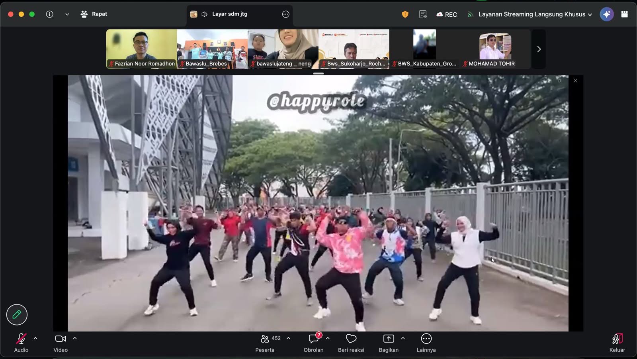The width and height of the screenshot is (637, 359).
Task: Open more options on Layar sdm jtg tab
Action: click(x=285, y=14)
